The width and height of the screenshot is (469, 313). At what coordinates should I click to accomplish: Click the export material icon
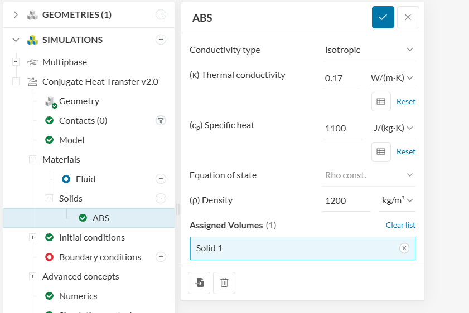pyautogui.click(x=199, y=282)
